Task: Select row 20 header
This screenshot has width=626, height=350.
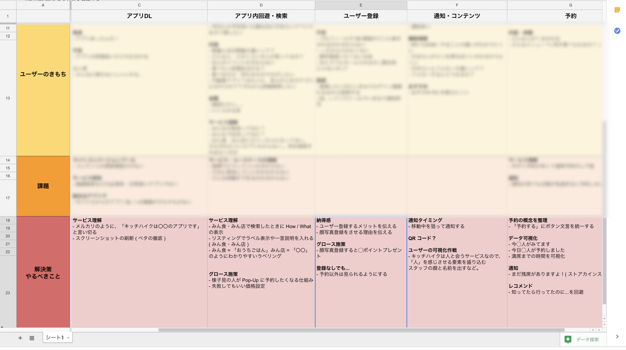Action: click(8, 236)
